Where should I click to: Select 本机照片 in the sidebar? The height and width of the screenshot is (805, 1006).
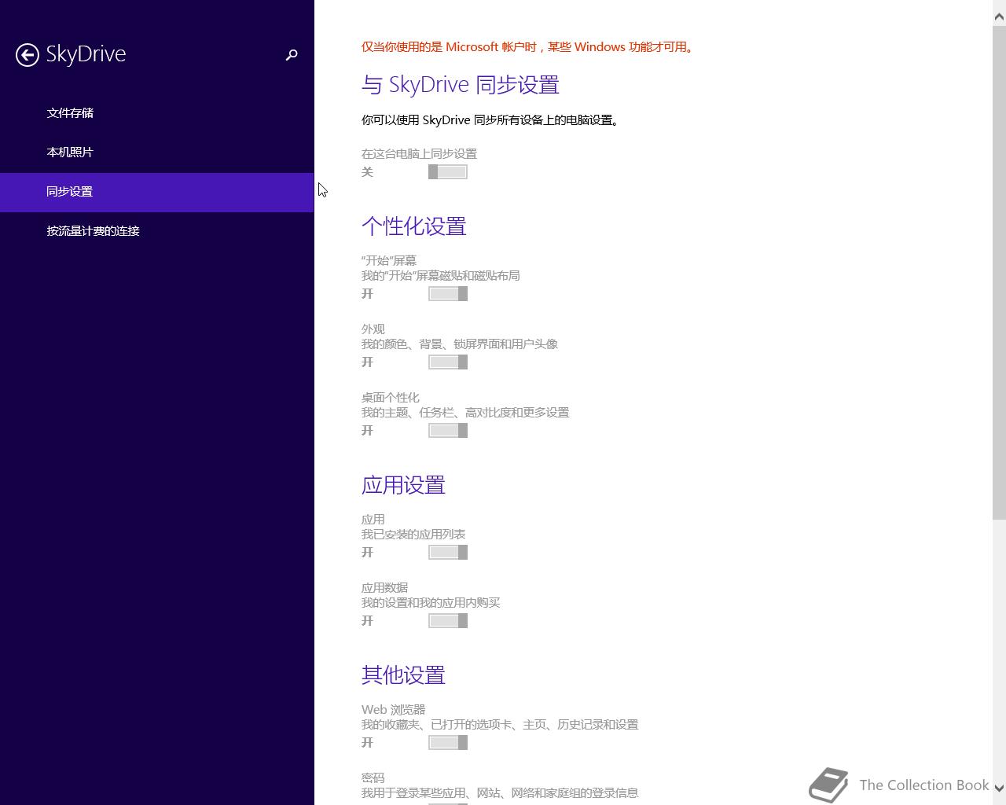tap(70, 153)
